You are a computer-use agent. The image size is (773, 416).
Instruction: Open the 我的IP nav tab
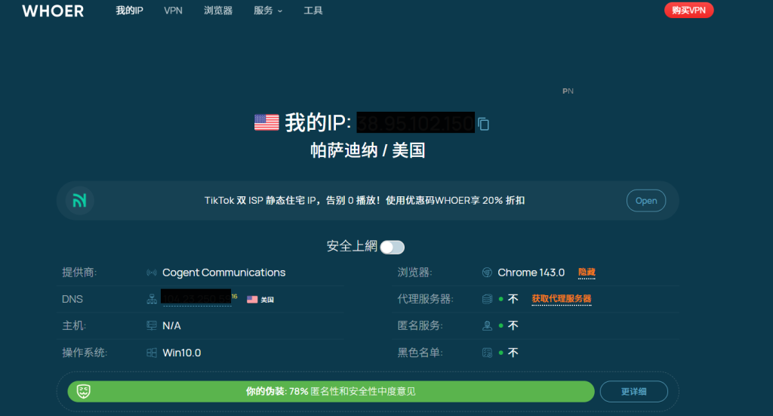129,11
